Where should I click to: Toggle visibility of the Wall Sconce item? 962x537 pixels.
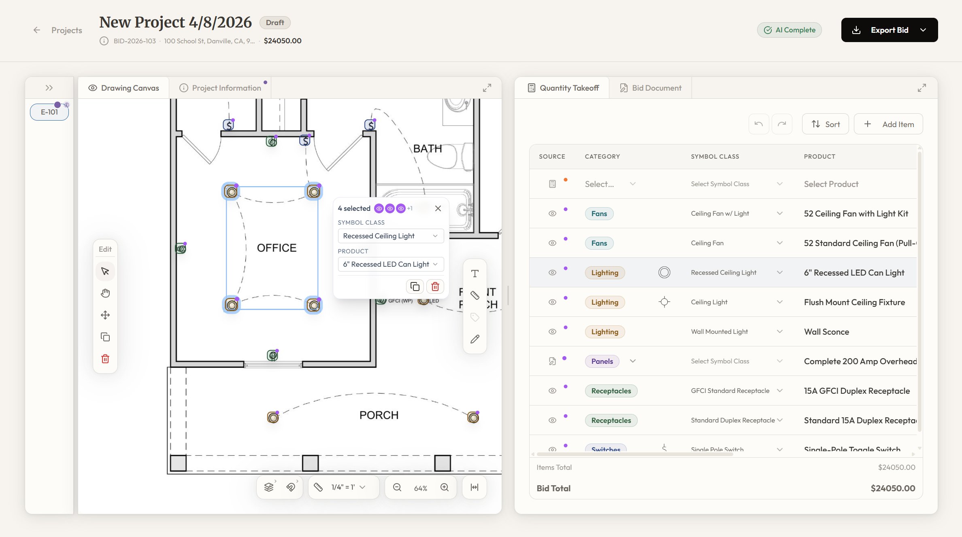pos(552,331)
